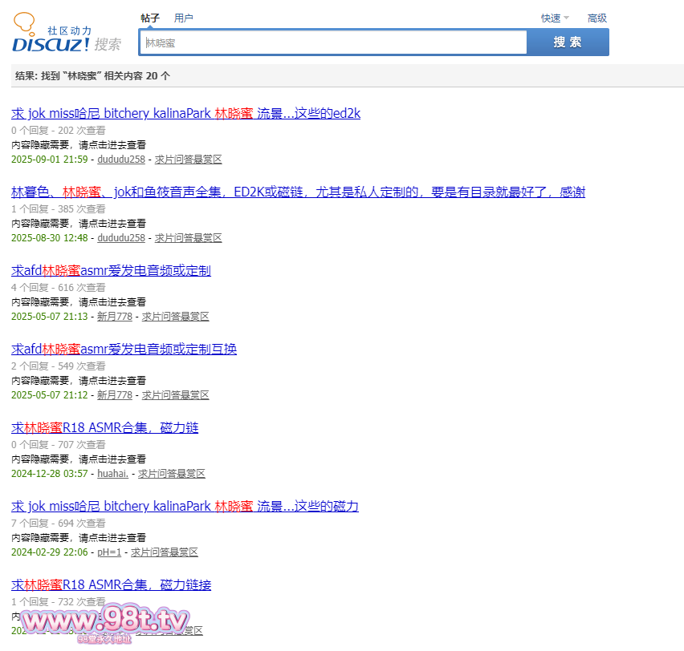Visit author dududu258 on the 2025-09-01 post
The width and height of the screenshot is (684, 651).
(x=121, y=160)
